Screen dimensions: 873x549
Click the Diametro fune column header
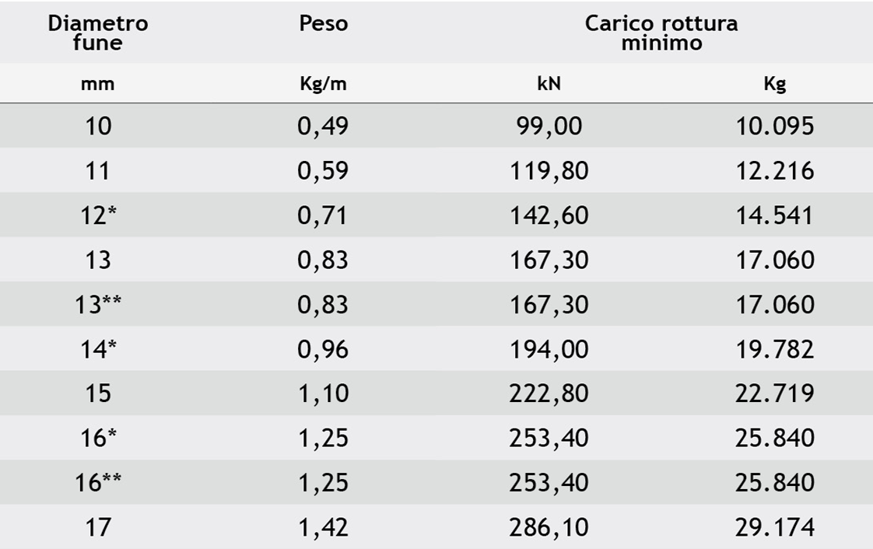click(98, 33)
